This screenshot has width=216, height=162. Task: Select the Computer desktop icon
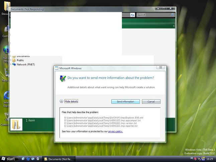tap(6, 30)
